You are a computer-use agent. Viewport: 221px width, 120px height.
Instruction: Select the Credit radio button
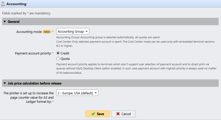[58, 53]
